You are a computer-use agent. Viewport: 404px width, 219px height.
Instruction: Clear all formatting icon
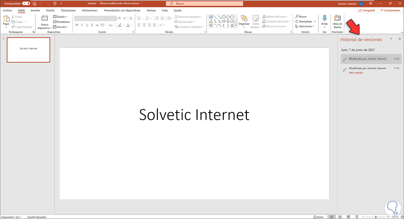[x=132, y=19]
